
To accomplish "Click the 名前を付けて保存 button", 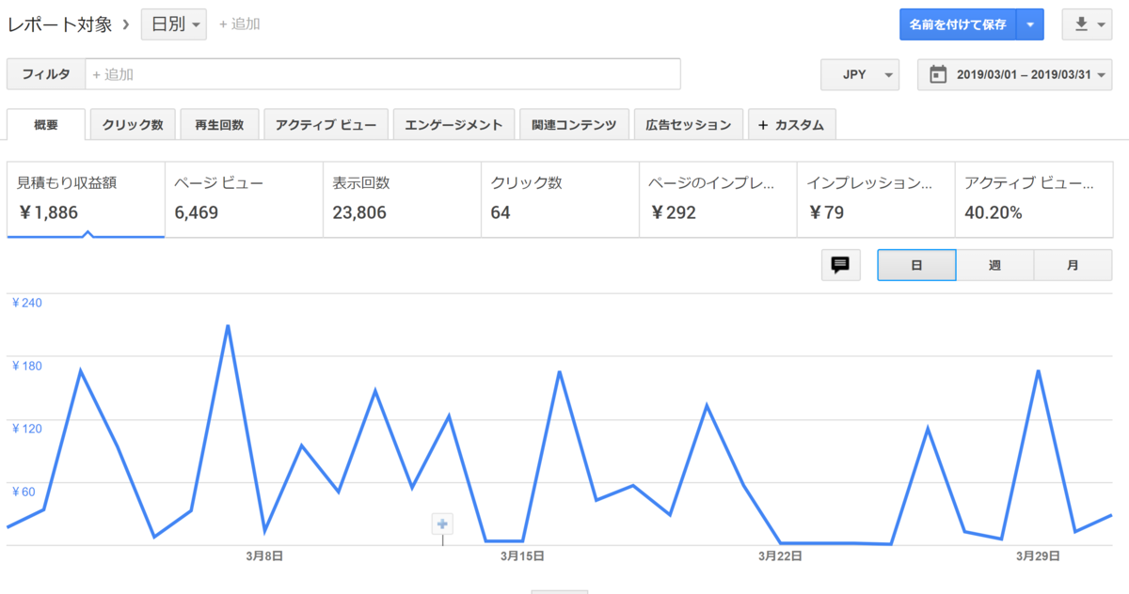I will point(958,24).
